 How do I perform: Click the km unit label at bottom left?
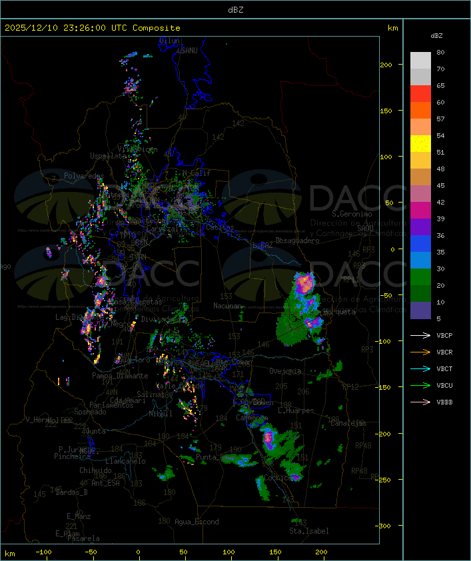(9, 554)
